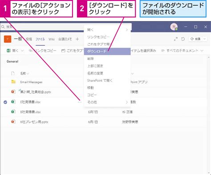Choose これをタブで開く in the context menu

click(107, 44)
